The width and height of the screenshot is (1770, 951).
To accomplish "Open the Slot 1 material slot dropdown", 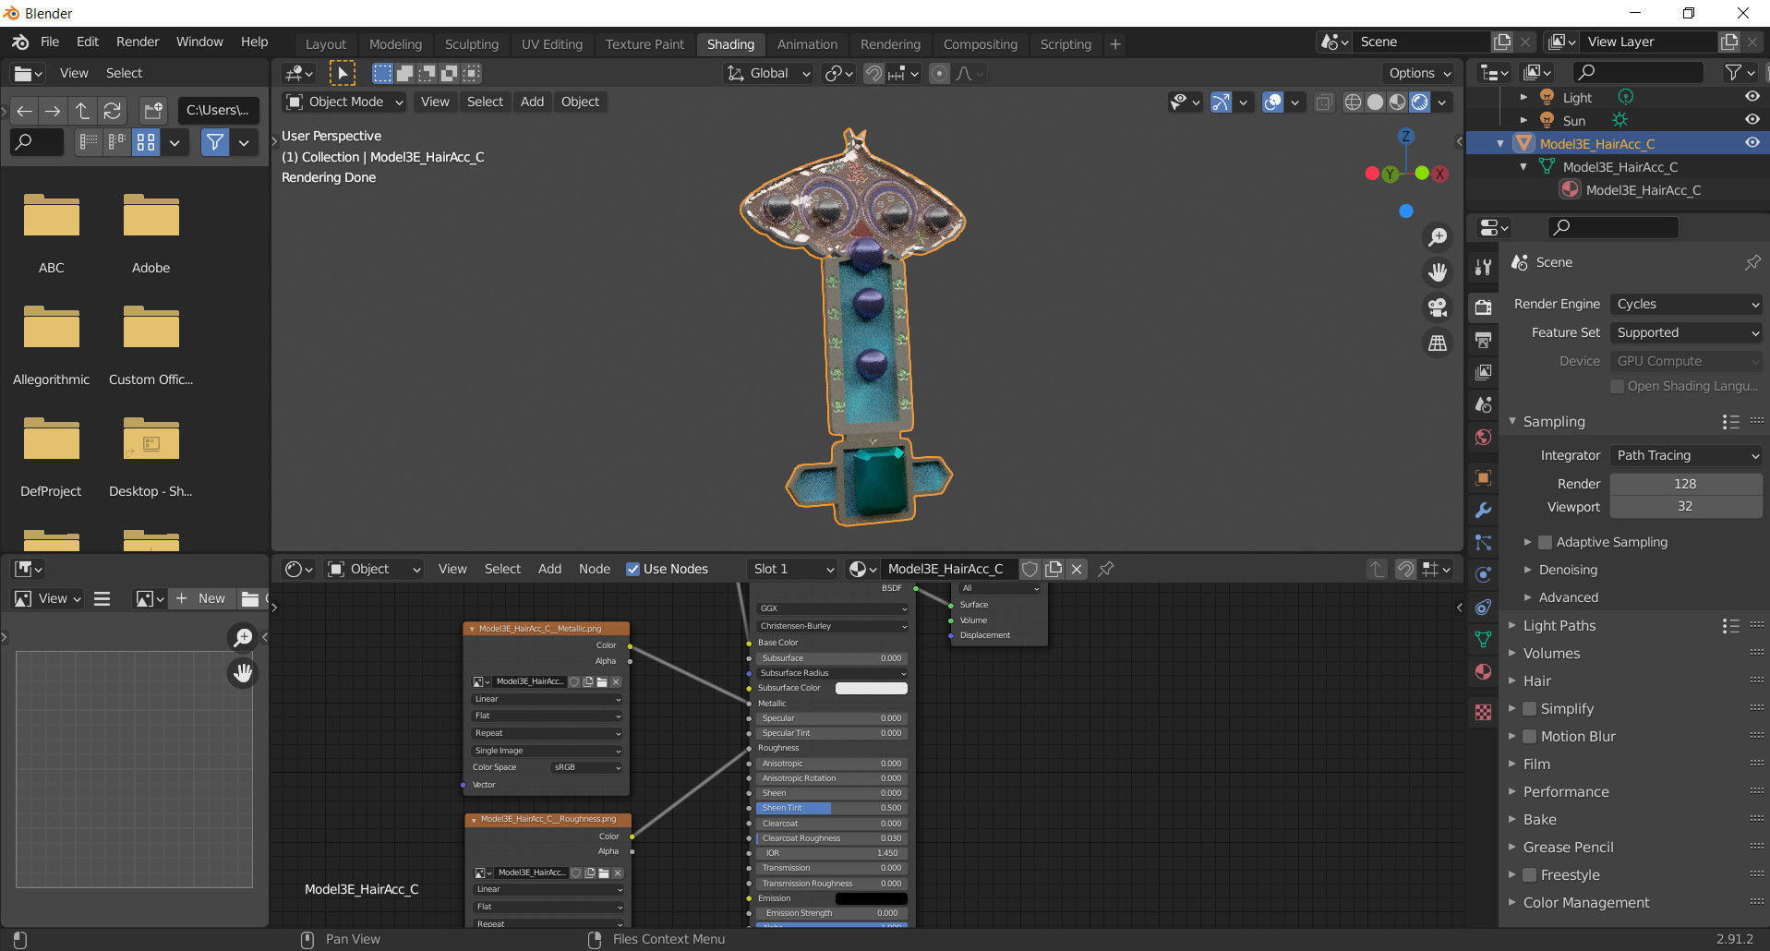I will (793, 569).
